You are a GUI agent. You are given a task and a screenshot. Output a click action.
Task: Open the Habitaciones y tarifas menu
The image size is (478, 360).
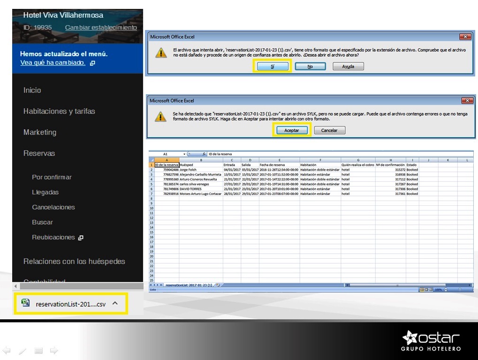(x=59, y=111)
